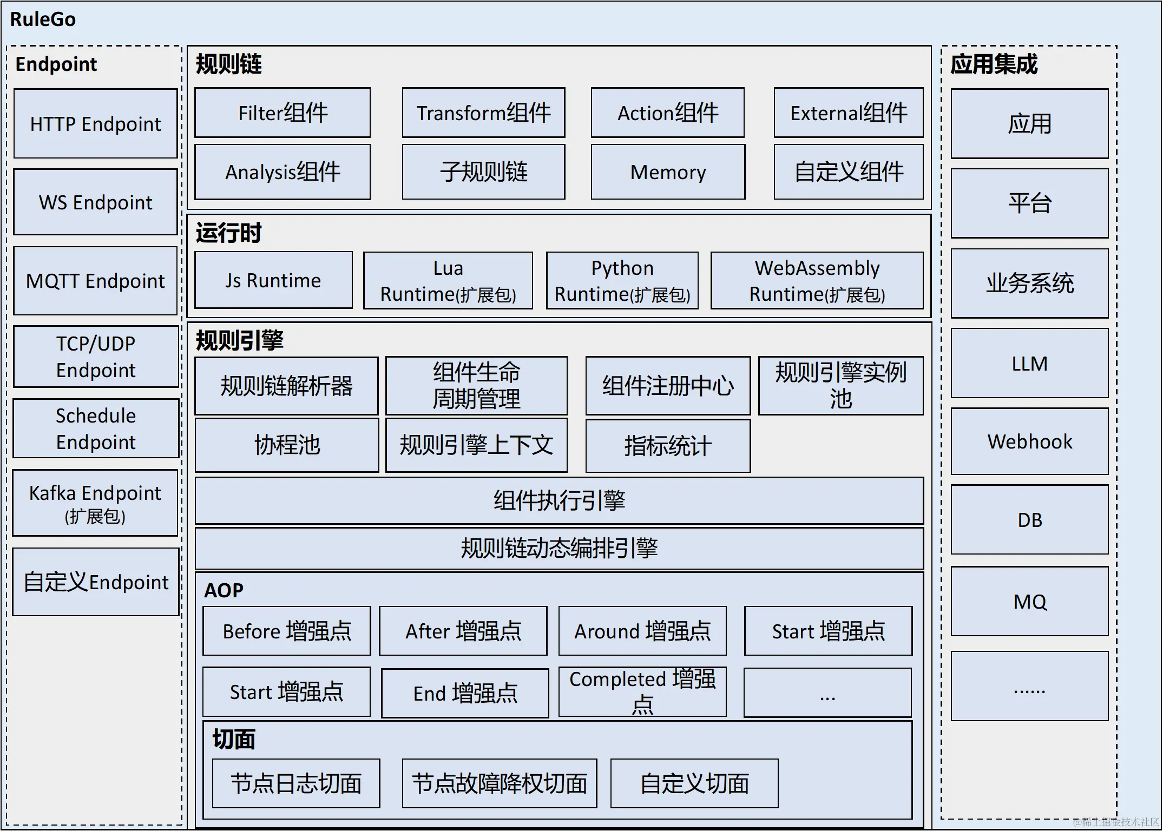The width and height of the screenshot is (1163, 831).
Task: Click the HTTP Endpoint box
Action: point(95,124)
